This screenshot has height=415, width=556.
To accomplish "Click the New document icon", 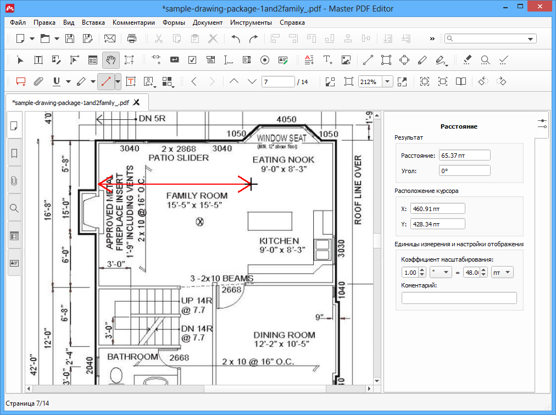I will click(x=20, y=38).
